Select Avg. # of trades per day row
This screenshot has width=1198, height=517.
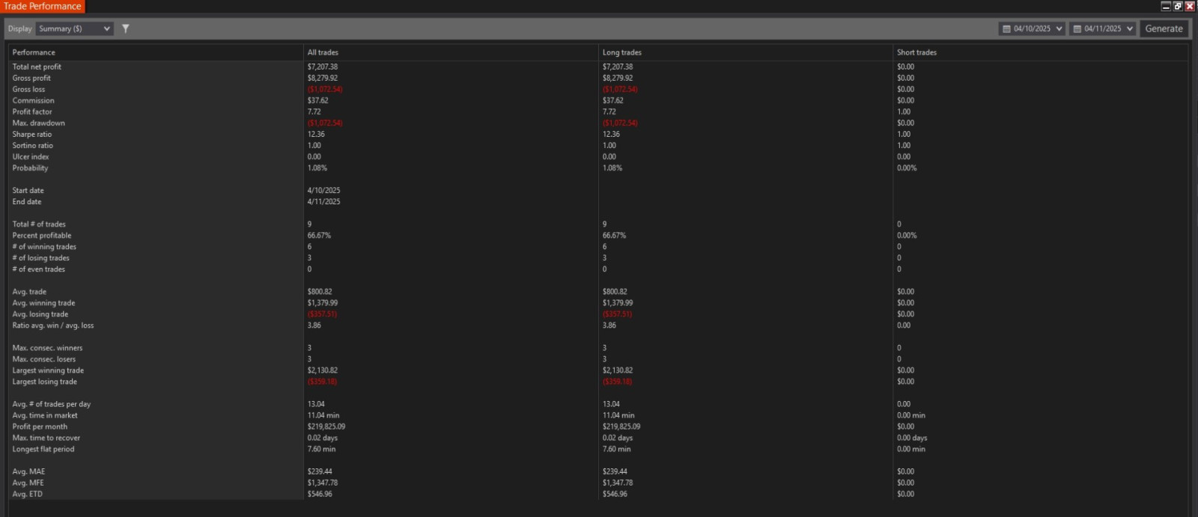(52, 403)
